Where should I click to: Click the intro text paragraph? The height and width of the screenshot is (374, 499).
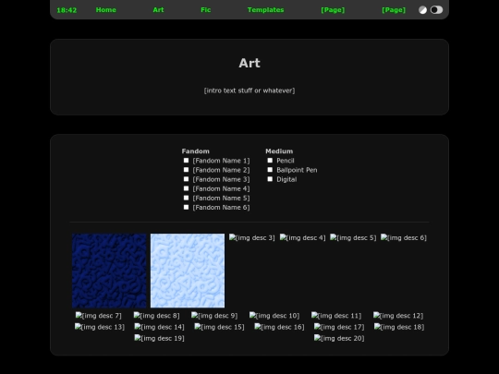(249, 90)
